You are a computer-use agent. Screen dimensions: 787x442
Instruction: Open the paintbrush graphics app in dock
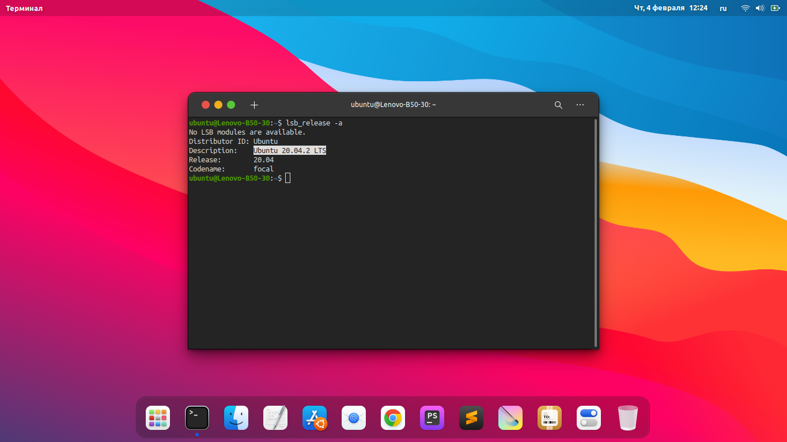(510, 418)
